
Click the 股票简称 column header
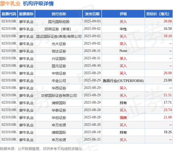coord(26,14)
